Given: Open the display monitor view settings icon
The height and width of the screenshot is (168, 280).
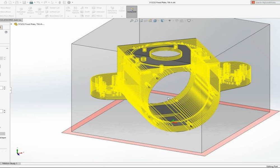Looking at the screenshot, I should click(189, 21).
